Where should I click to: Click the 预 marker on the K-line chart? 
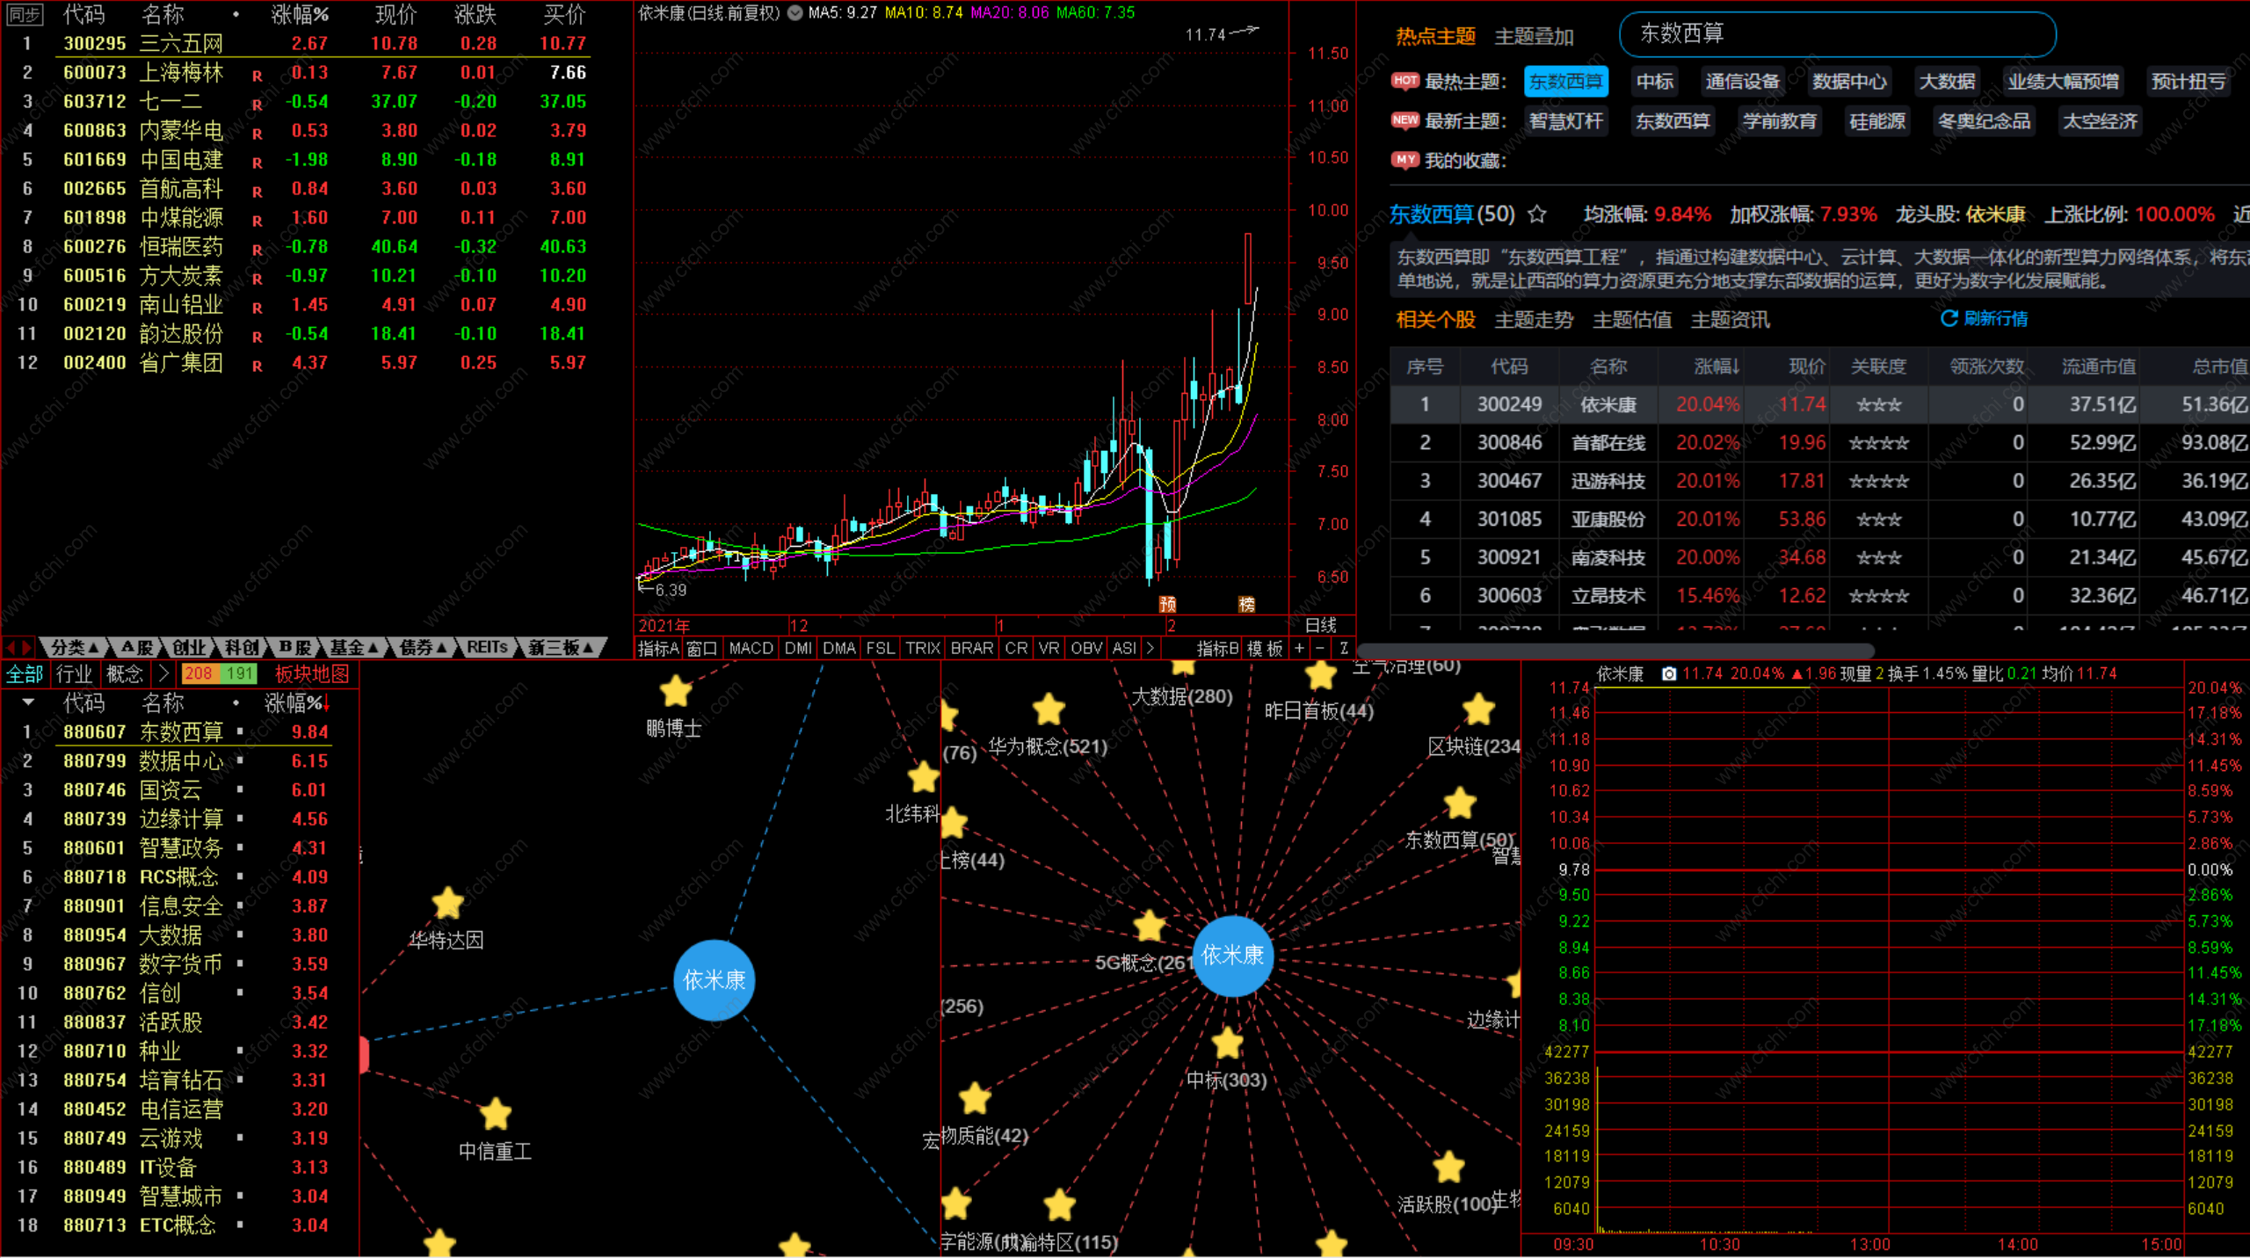(x=1167, y=604)
